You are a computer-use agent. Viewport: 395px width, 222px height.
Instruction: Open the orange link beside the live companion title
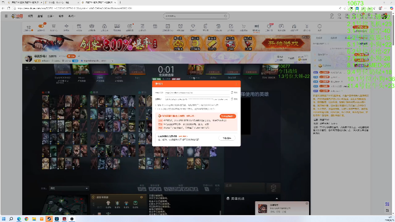[190, 116]
